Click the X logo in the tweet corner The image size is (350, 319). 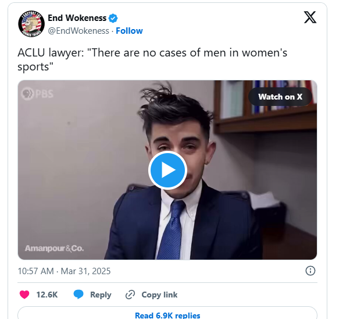tap(310, 17)
